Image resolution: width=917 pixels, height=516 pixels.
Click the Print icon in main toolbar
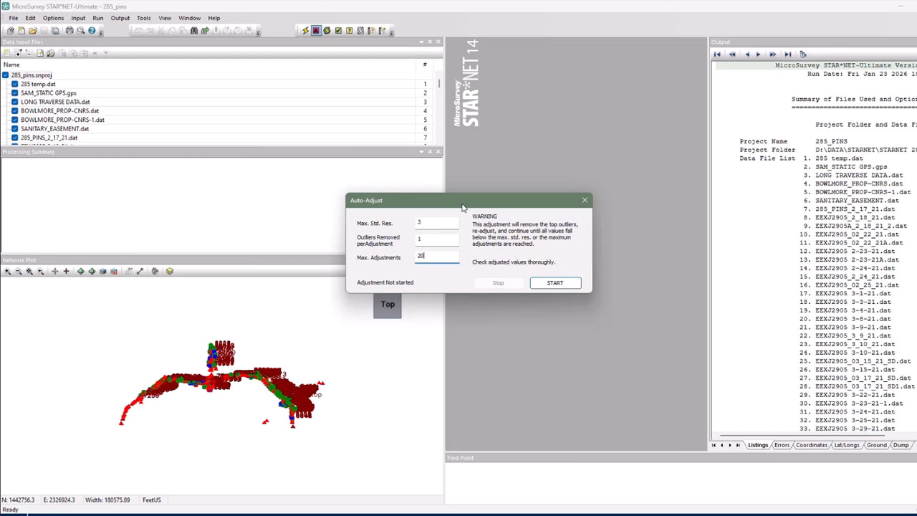pyautogui.click(x=69, y=31)
